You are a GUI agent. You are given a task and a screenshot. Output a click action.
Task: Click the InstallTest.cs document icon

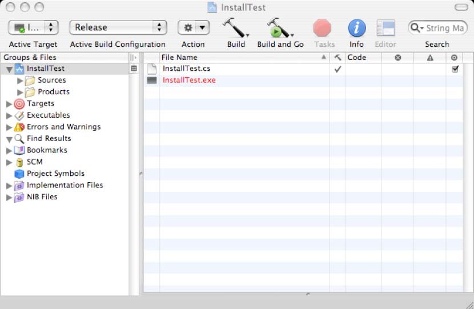(x=152, y=69)
